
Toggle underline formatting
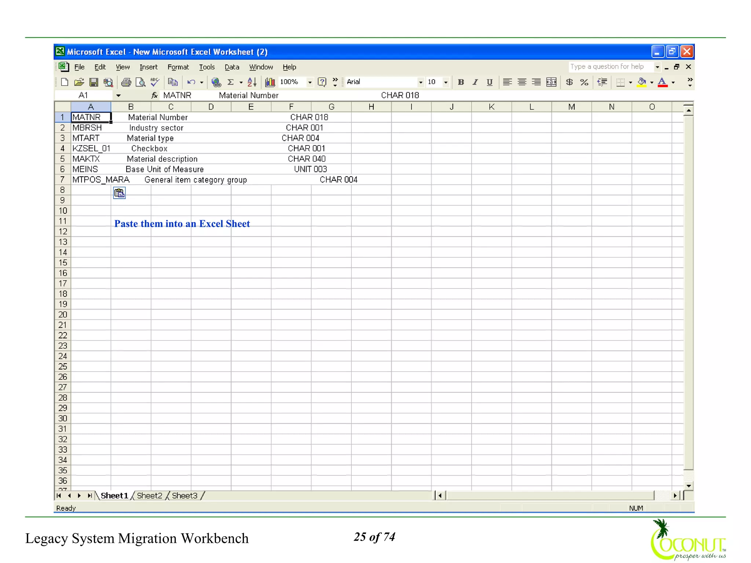(490, 82)
